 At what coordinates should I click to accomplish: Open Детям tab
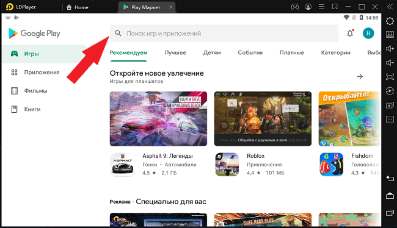point(212,52)
